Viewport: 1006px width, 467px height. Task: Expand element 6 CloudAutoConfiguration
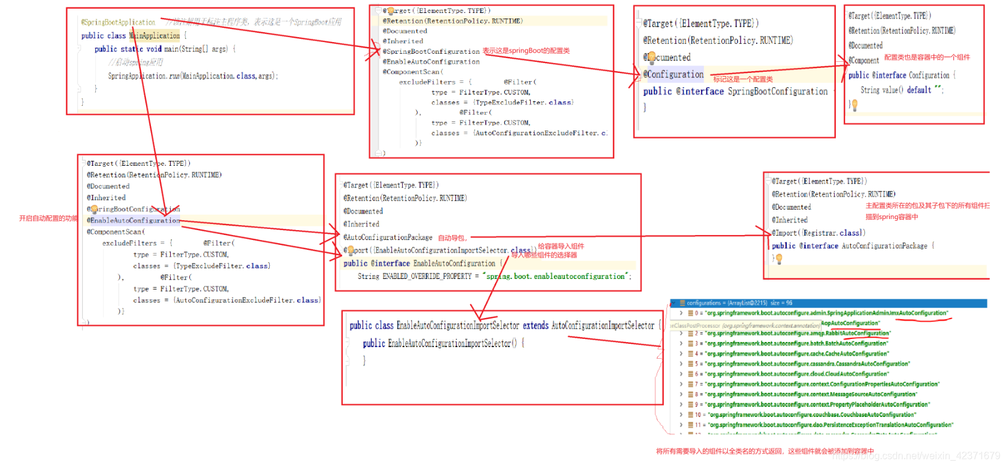(x=681, y=374)
